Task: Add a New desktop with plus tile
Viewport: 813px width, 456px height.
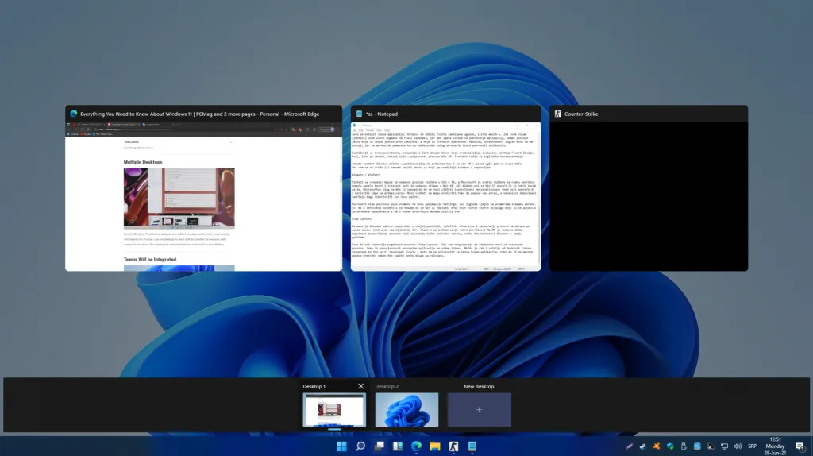Action: (479, 410)
